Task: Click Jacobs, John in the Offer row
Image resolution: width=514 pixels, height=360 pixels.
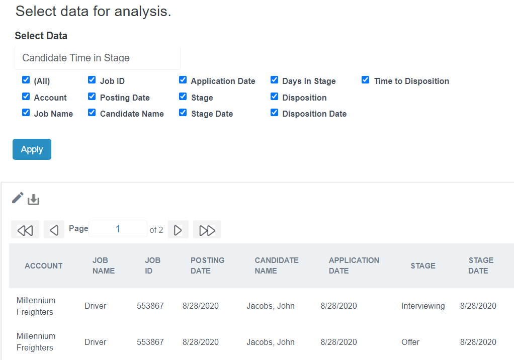Action: point(271,342)
